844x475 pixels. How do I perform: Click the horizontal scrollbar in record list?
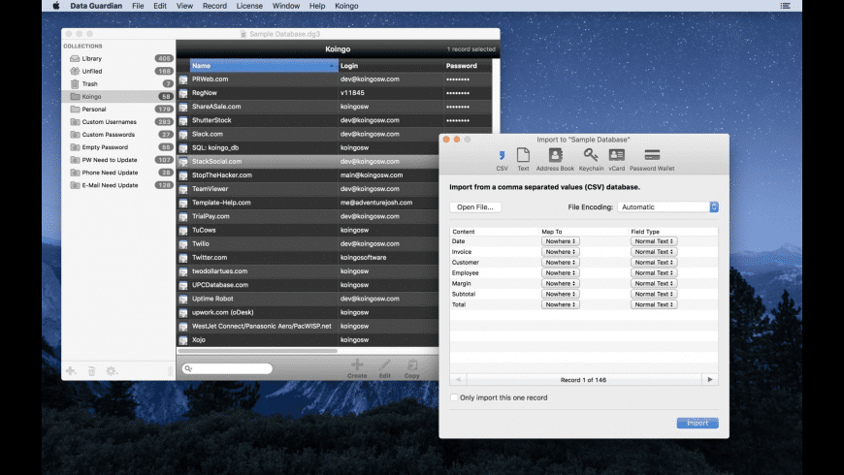tap(258, 351)
